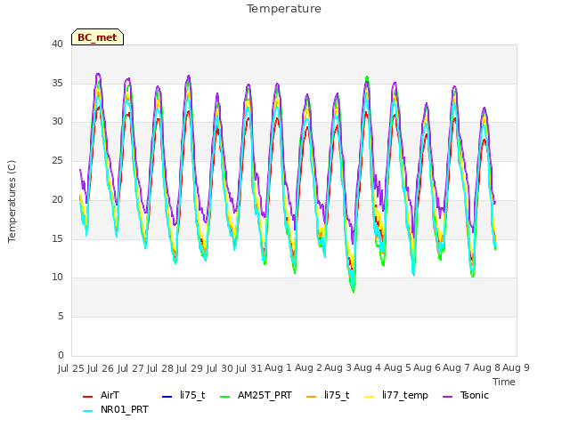Click the green AM25T_PRT legend swatch
Screen dimensions: 570x427
pyautogui.click(x=225, y=397)
